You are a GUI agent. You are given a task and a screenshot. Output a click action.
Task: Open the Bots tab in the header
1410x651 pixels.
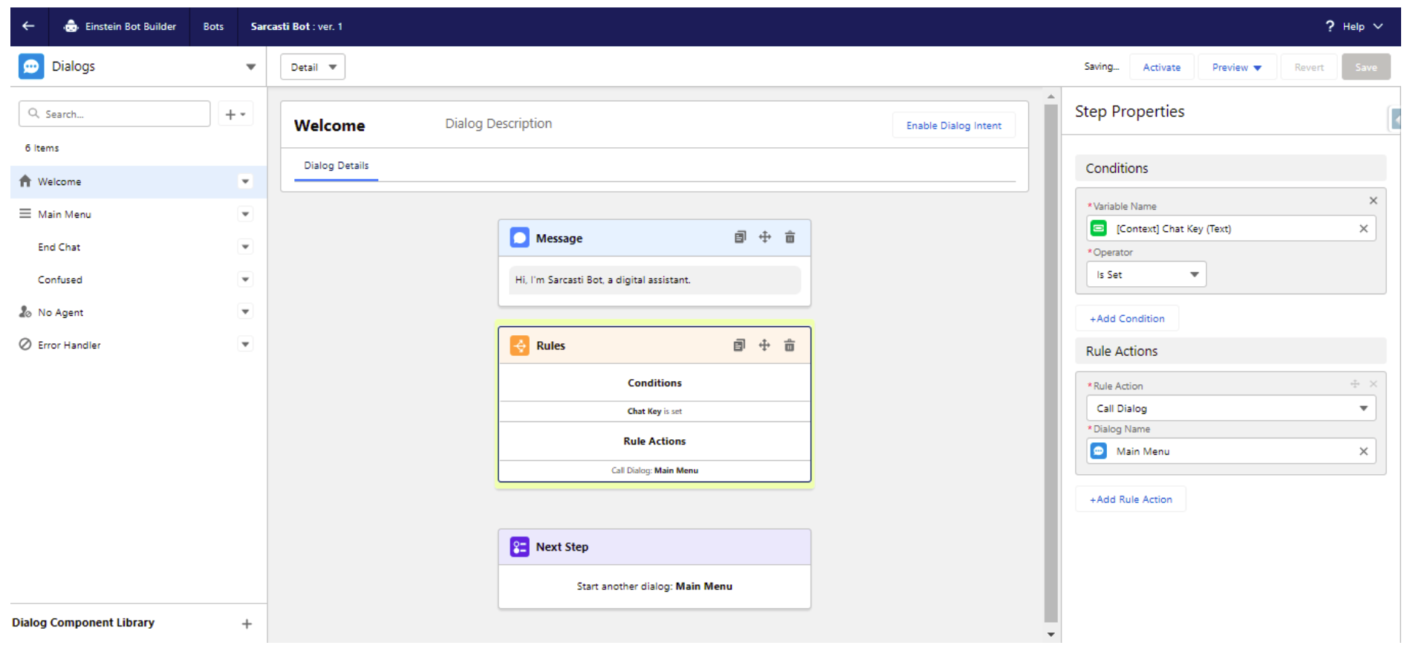(x=213, y=27)
